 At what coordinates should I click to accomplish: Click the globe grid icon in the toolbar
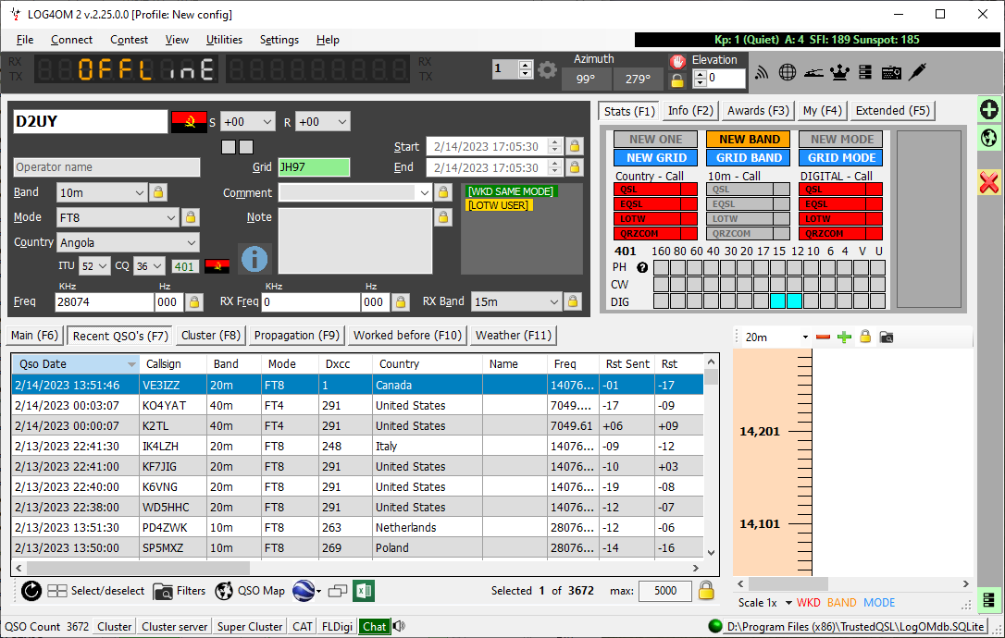pos(788,72)
